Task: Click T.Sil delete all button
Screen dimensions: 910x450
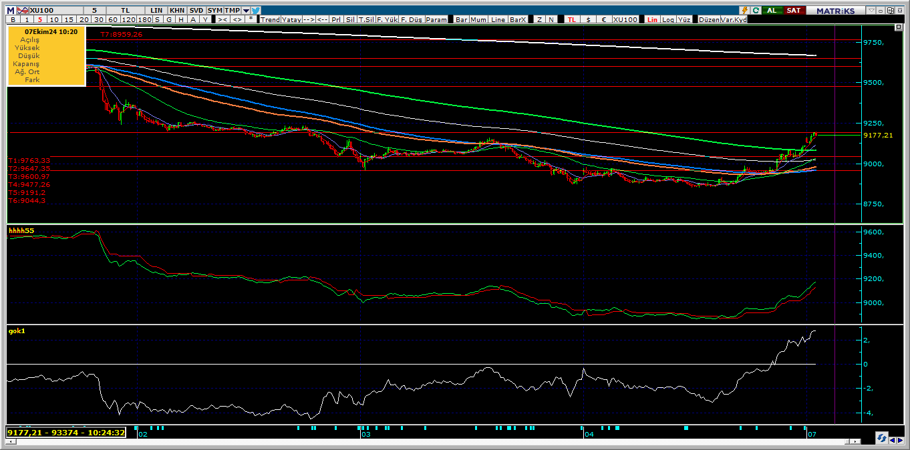Action: point(366,19)
